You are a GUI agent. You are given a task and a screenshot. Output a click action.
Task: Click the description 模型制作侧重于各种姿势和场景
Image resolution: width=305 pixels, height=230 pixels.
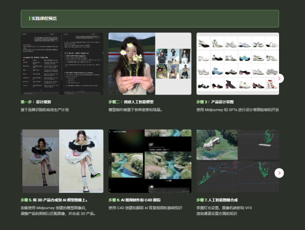pos(135,110)
